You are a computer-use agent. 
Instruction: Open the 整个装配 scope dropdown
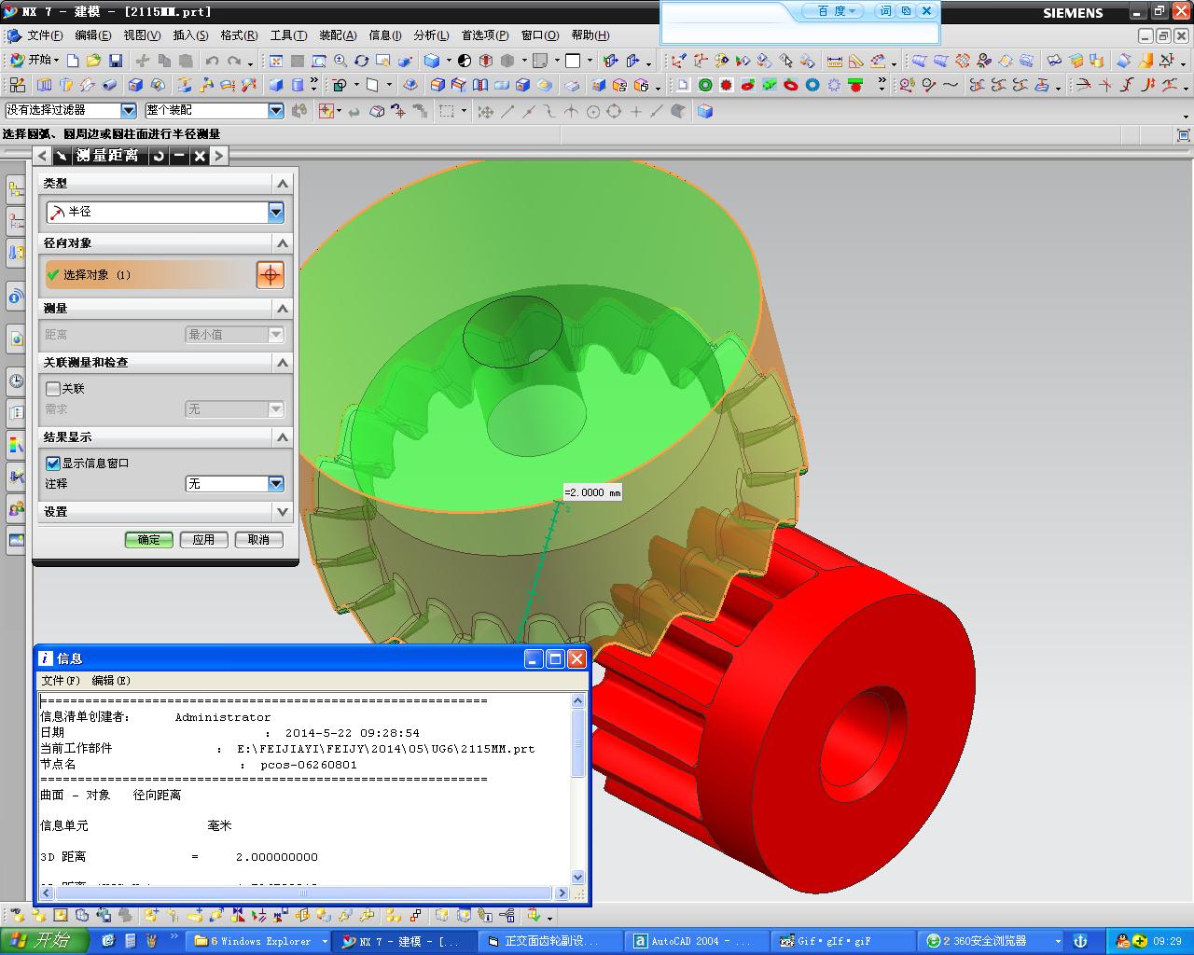275,110
